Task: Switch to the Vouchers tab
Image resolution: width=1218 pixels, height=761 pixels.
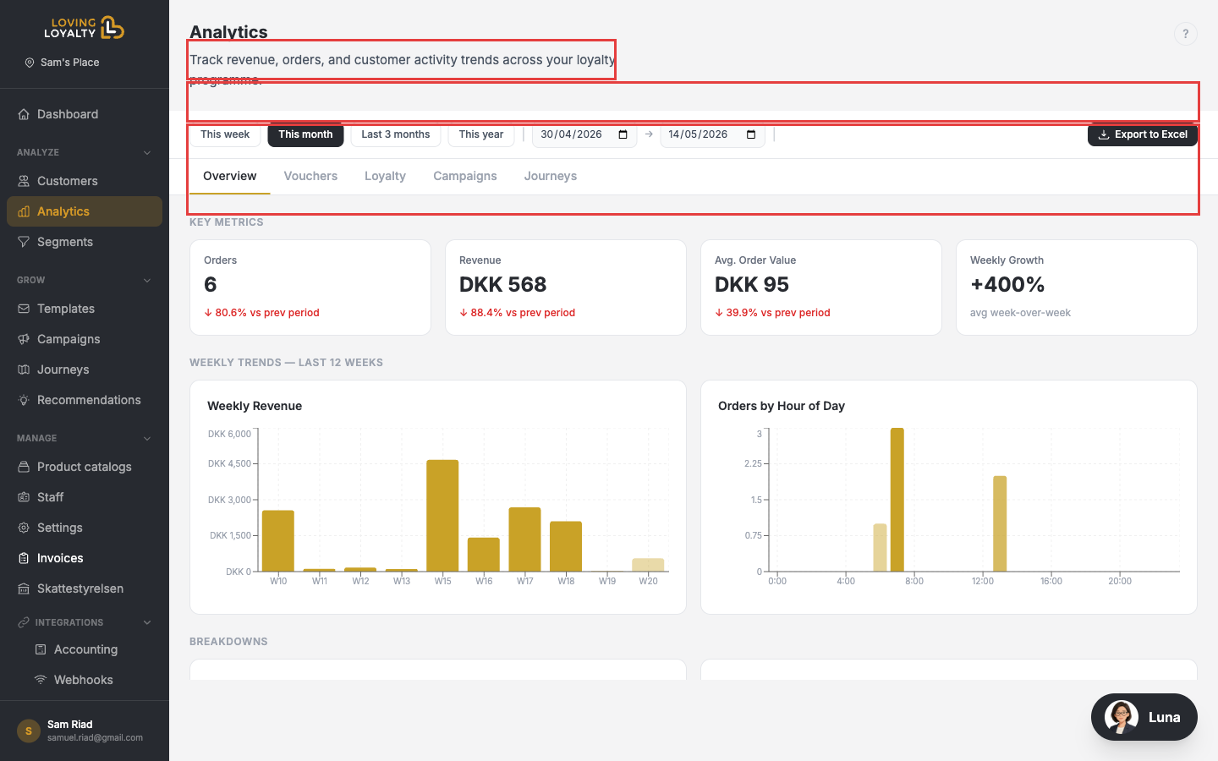Action: (310, 176)
